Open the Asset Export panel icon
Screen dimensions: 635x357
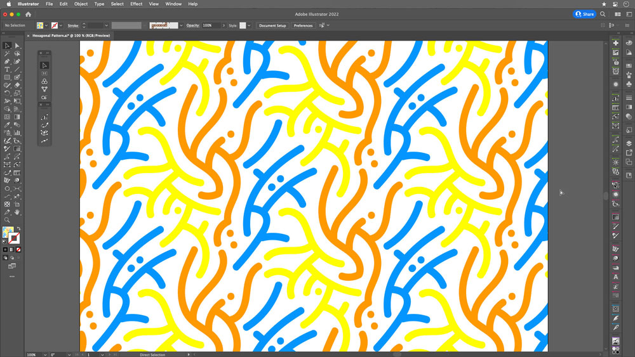click(629, 153)
